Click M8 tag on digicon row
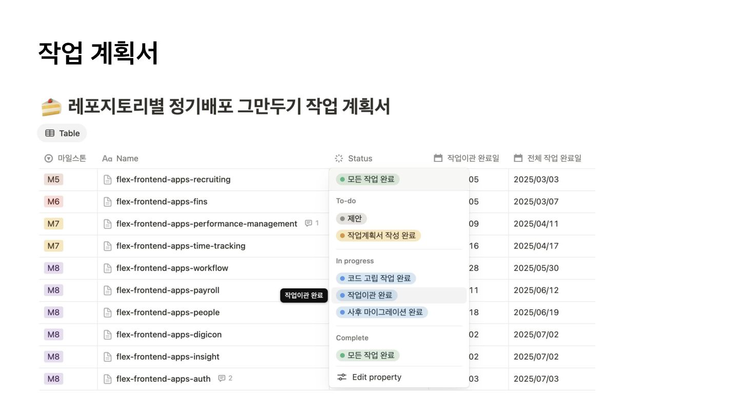Image resolution: width=739 pixels, height=415 pixels. click(x=53, y=334)
